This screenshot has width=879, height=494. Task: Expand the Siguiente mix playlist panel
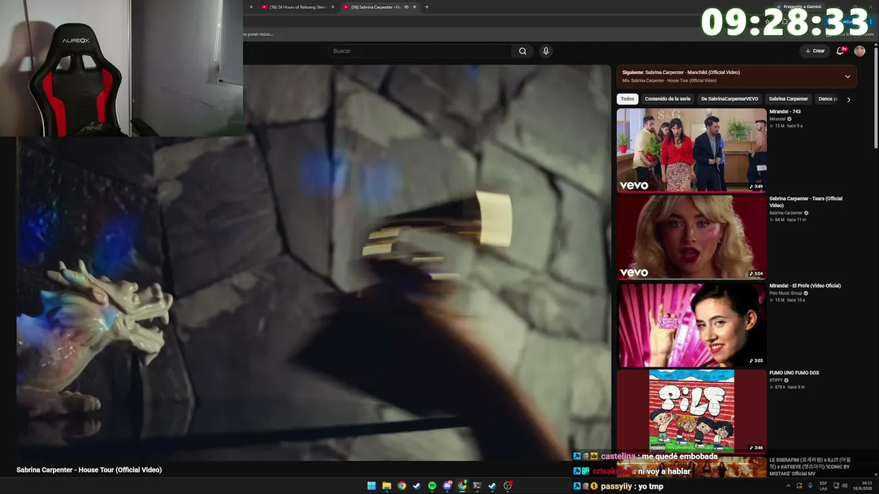point(847,76)
